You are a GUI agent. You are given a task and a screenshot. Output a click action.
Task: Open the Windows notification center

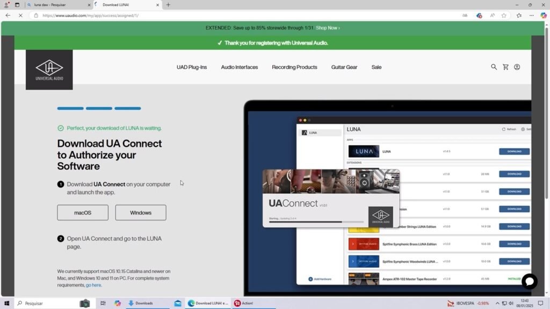(x=540, y=303)
